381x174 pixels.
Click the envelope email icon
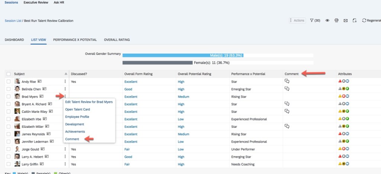346,20
